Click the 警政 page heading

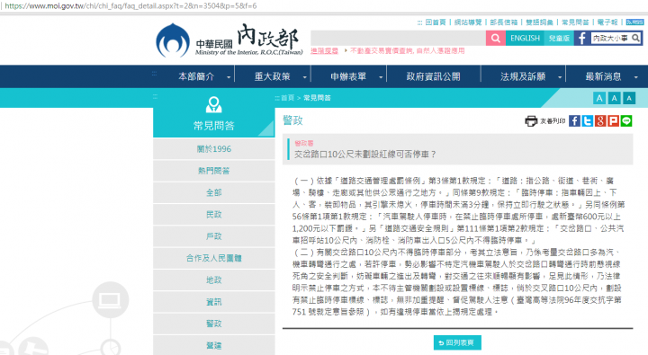pyautogui.click(x=293, y=120)
